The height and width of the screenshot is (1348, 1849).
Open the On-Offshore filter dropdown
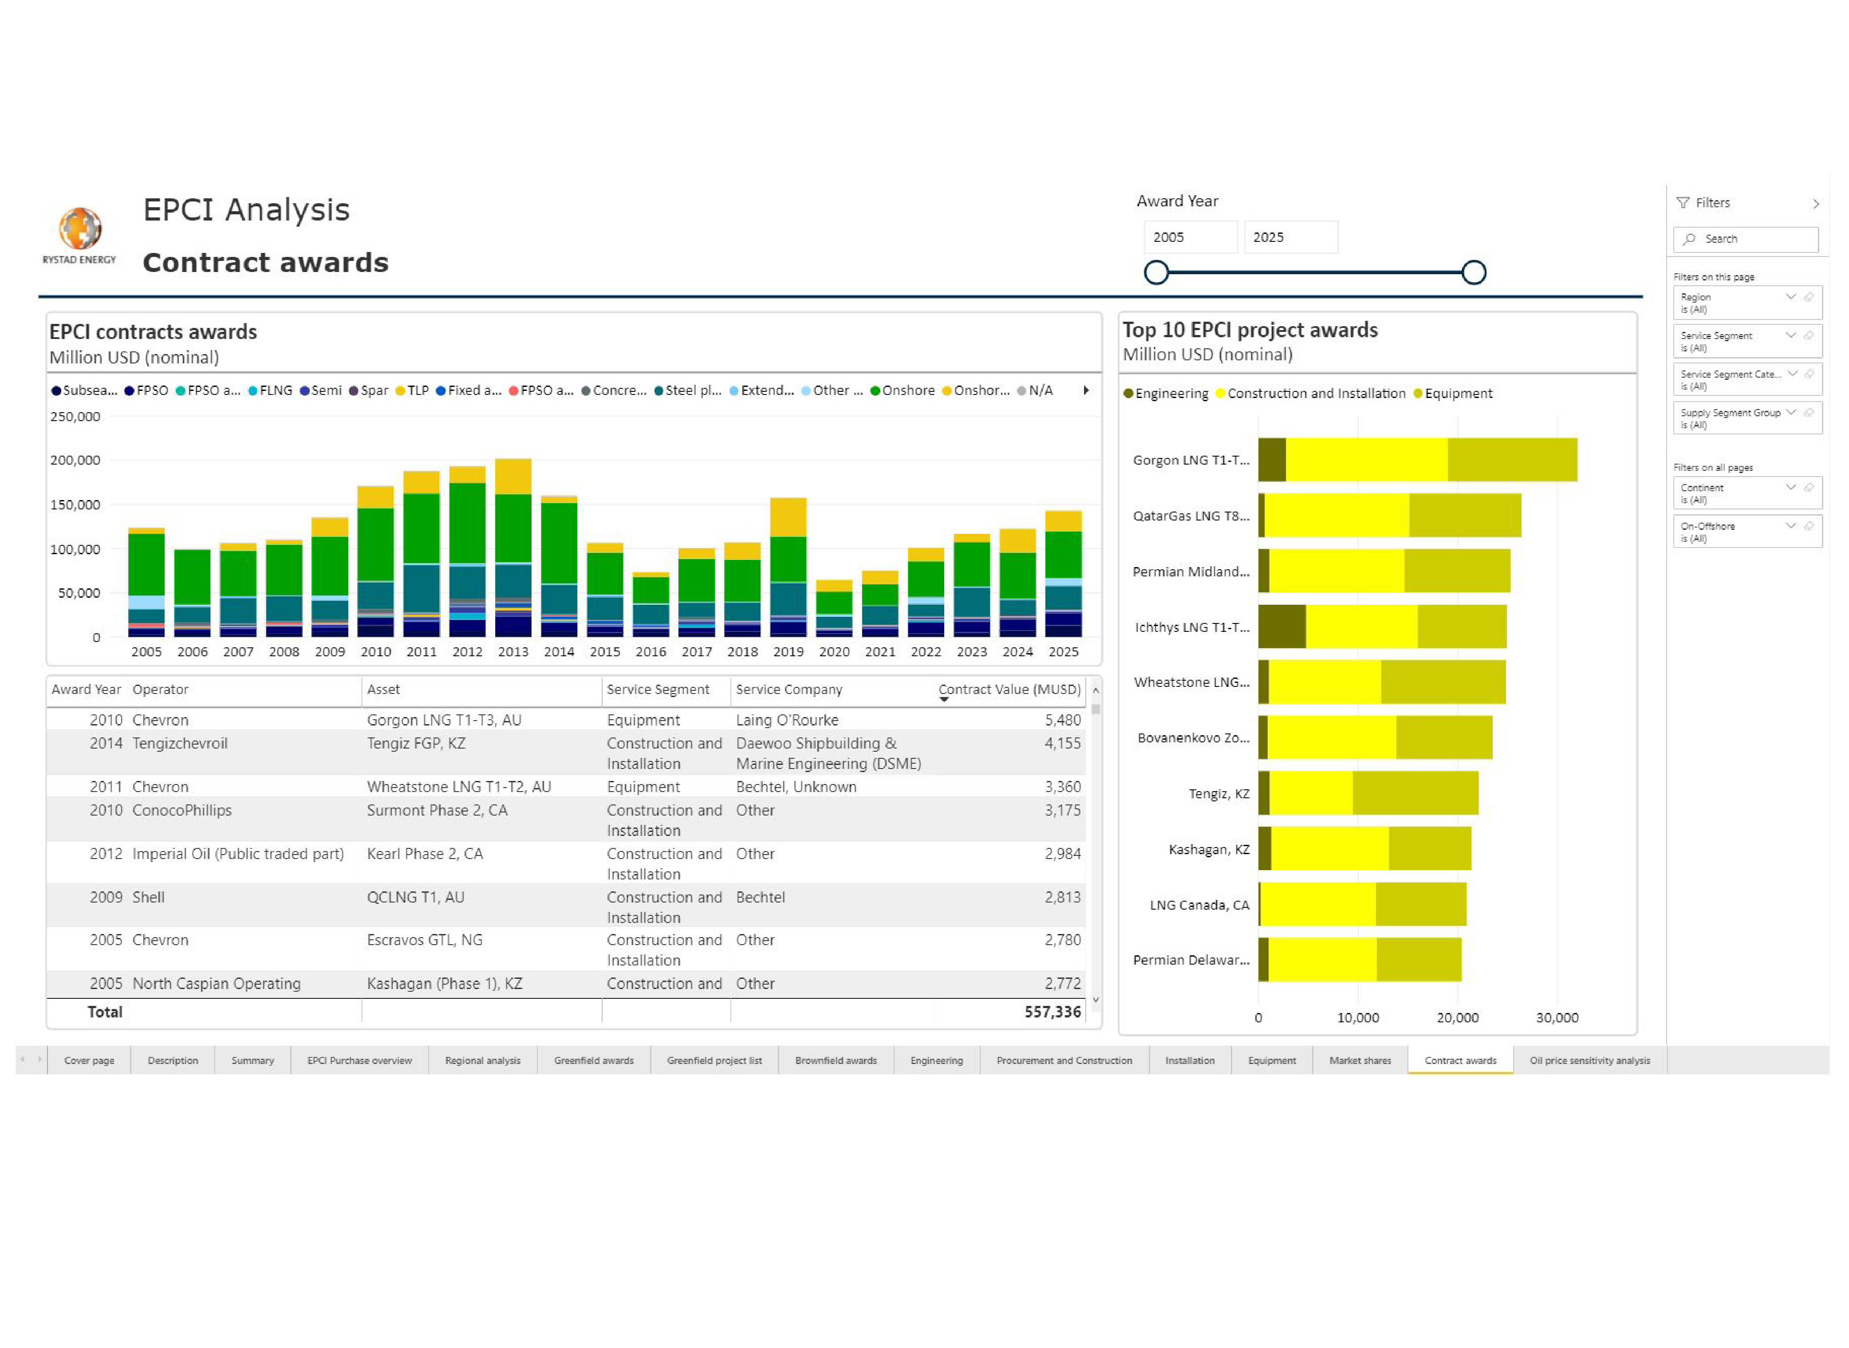point(1792,526)
